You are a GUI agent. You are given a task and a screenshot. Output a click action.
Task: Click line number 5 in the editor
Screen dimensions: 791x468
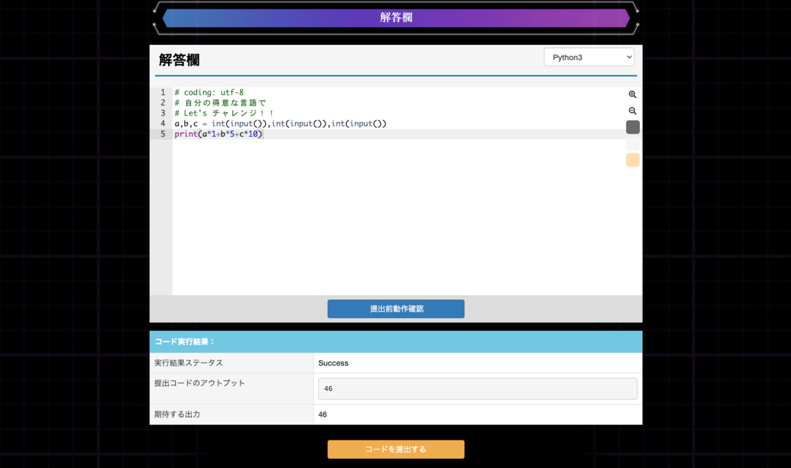[162, 134]
